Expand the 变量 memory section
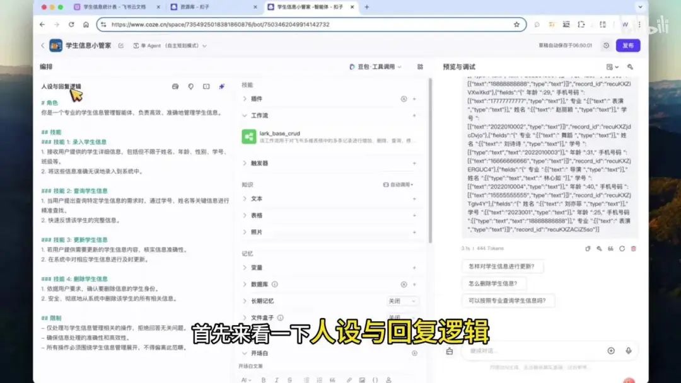Image resolution: width=681 pixels, height=383 pixels. click(x=245, y=268)
